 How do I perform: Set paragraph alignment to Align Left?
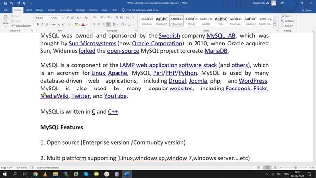point(94,24)
